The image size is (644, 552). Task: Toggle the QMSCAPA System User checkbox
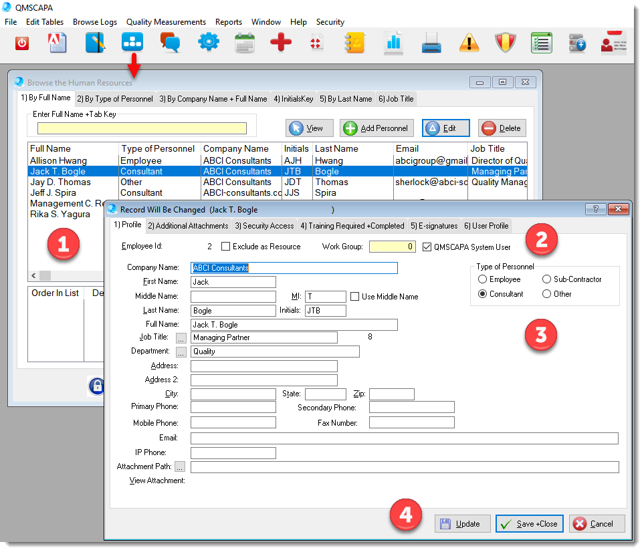click(428, 247)
